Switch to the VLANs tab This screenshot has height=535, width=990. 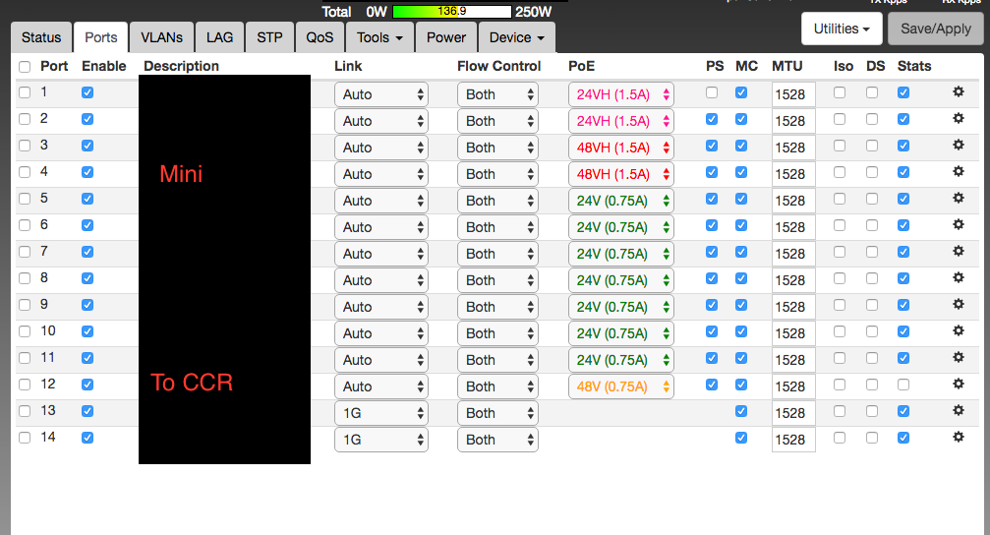point(161,37)
